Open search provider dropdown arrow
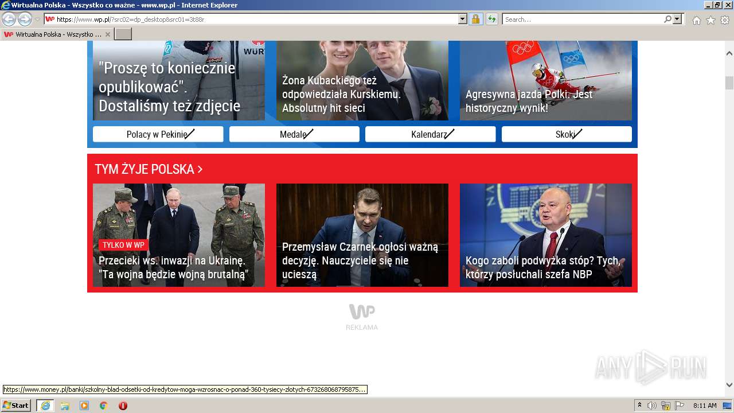 (677, 20)
